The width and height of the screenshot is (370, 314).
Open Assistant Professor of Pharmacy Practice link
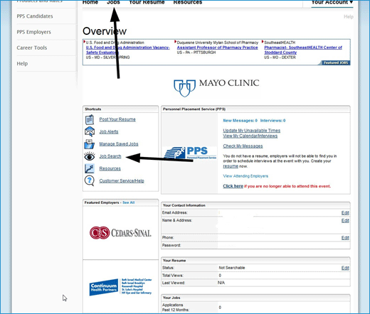[217, 48]
